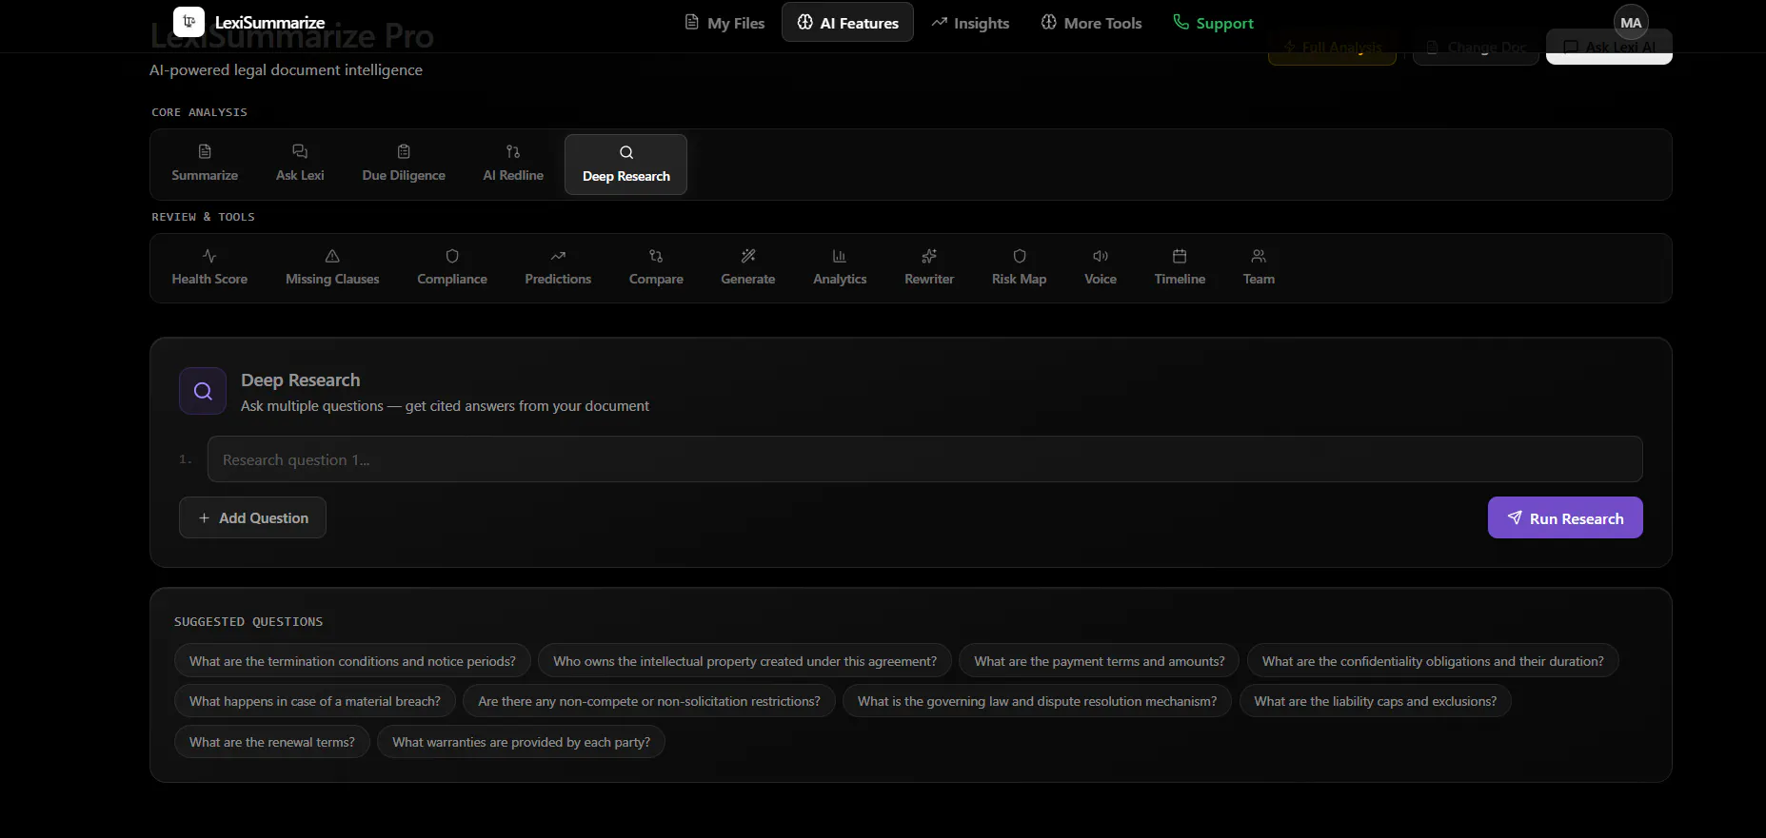Select the Compare tool
This screenshot has width=1766, height=838.
(656, 267)
